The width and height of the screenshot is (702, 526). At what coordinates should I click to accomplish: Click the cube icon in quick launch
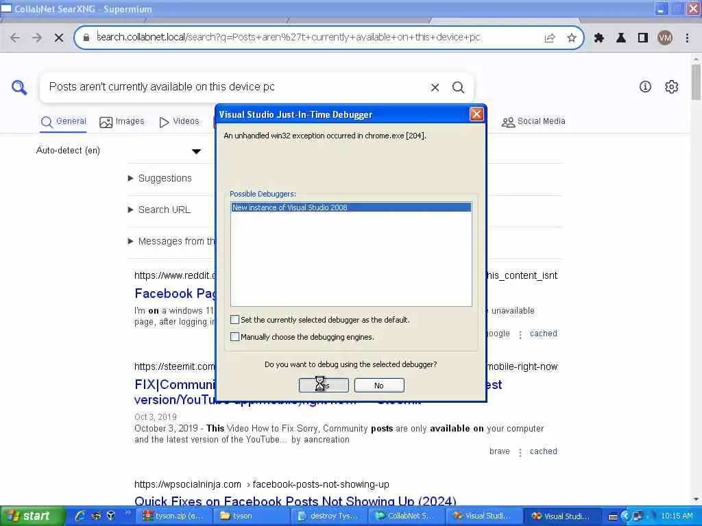[111, 516]
